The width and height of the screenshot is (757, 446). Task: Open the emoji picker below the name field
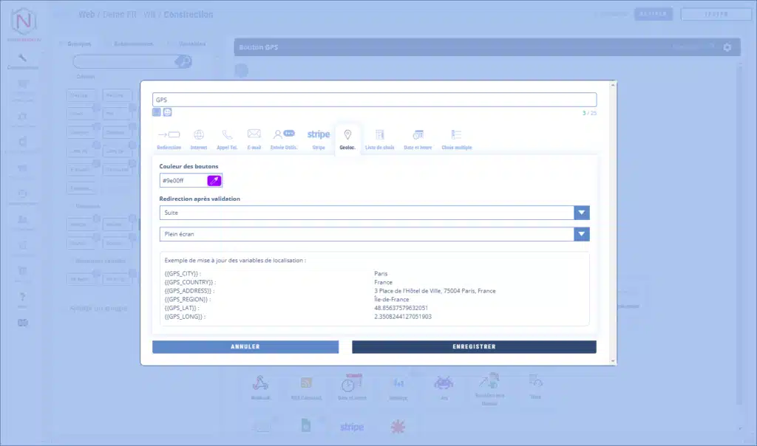point(167,112)
